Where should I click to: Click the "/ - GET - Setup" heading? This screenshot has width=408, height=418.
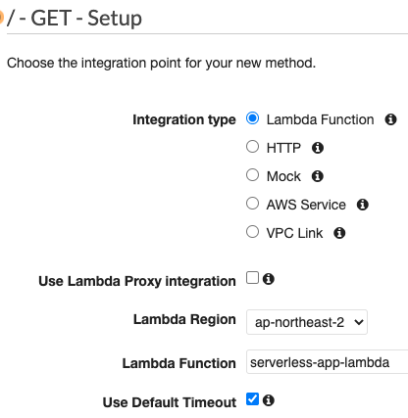(x=75, y=18)
